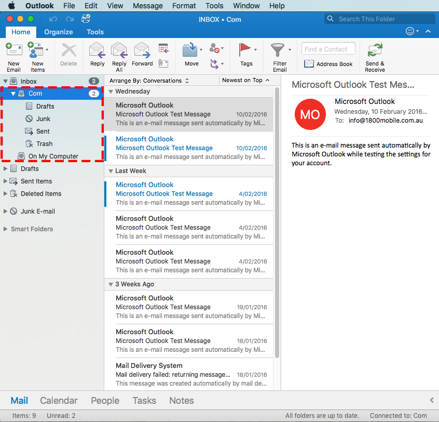
Task: Open the Filter Email dropdown arrow
Action: [x=290, y=50]
